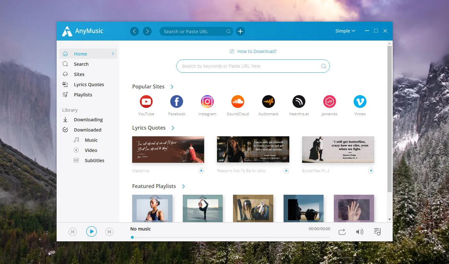The width and height of the screenshot is (449, 264).
Task: Click the search icon in main search field
Action: [x=324, y=66]
